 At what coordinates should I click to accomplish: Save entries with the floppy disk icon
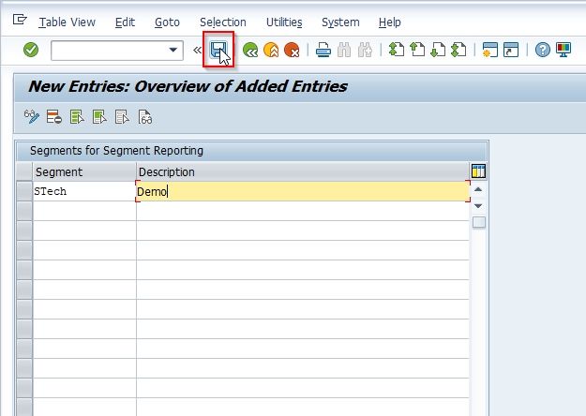[218, 50]
